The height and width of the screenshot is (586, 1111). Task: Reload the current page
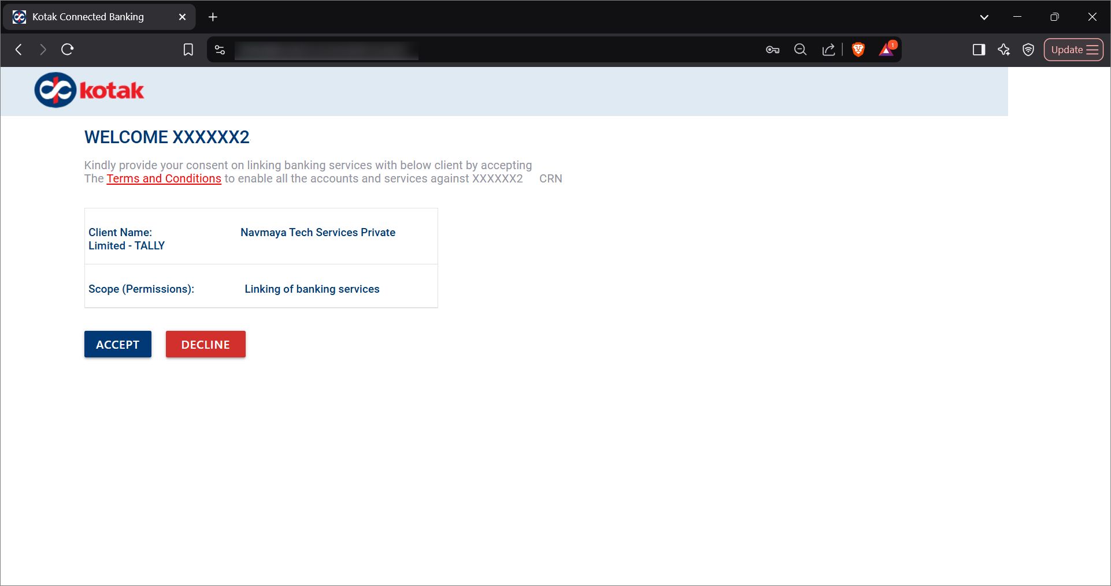point(68,50)
